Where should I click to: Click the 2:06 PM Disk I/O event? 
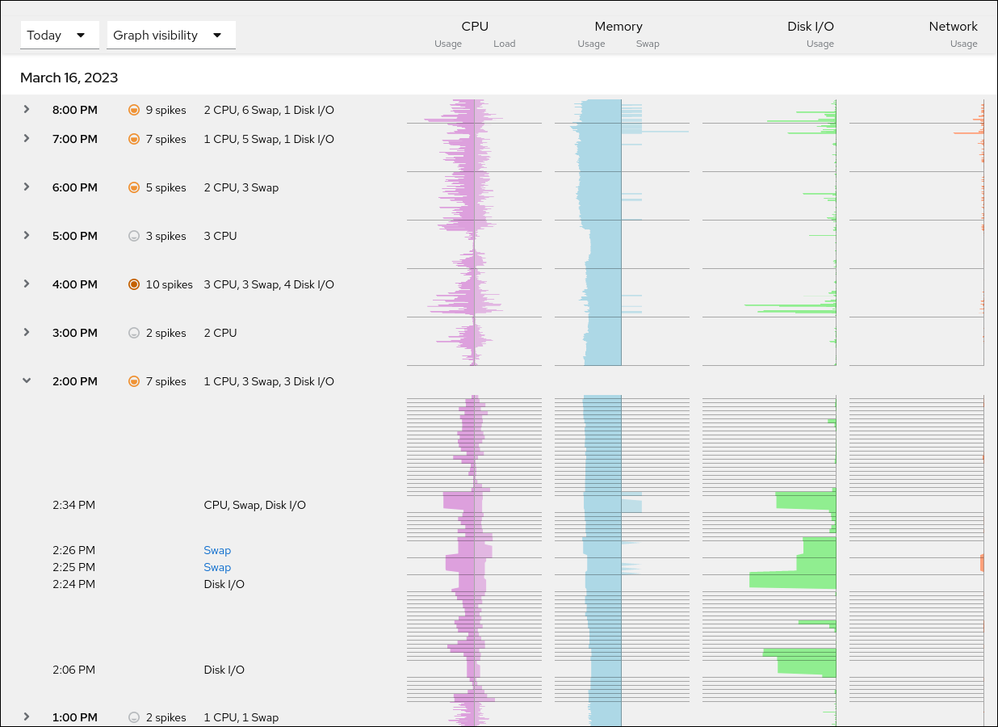(224, 670)
